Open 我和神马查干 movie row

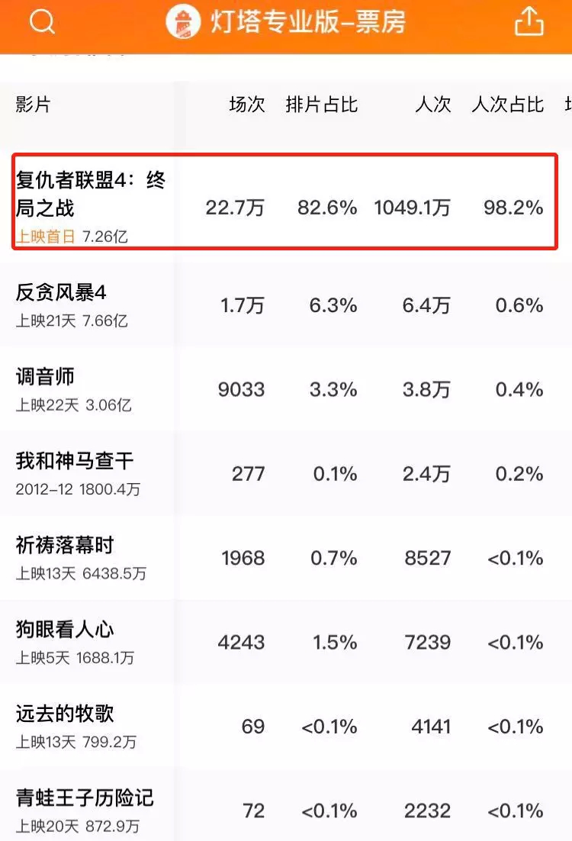[74, 461]
